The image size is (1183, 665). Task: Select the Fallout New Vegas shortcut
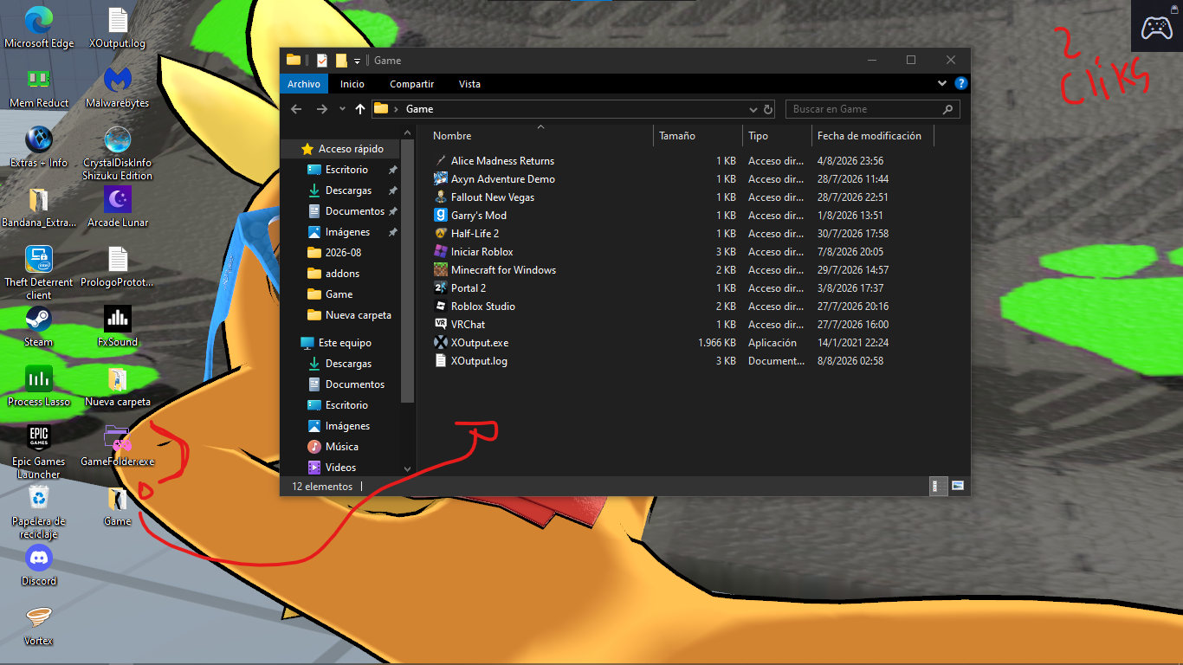point(493,197)
